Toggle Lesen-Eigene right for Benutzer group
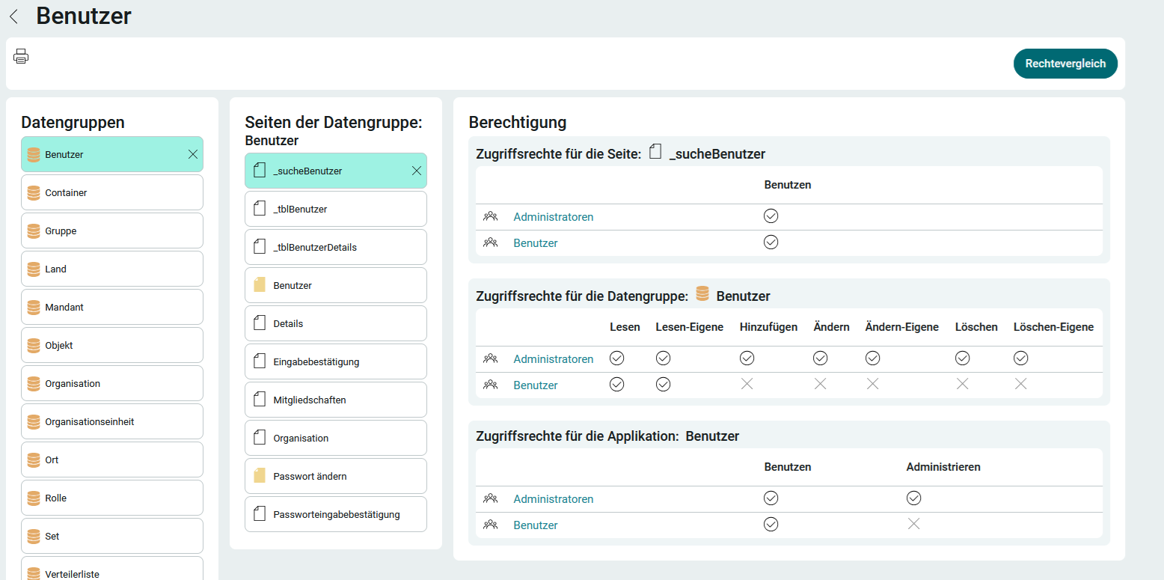The width and height of the screenshot is (1164, 580). (664, 385)
